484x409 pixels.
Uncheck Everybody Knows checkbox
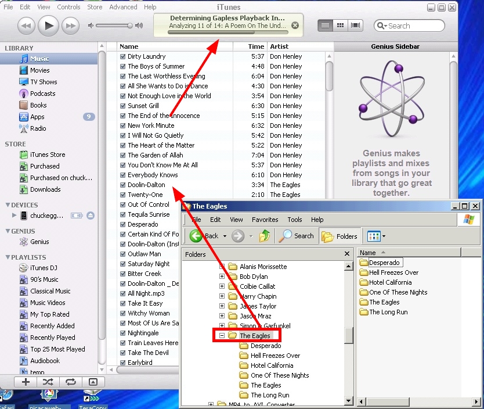122,175
